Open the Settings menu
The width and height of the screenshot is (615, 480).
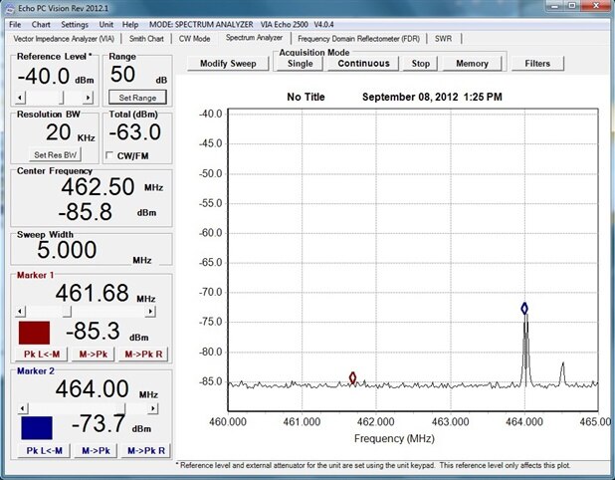[x=74, y=24]
